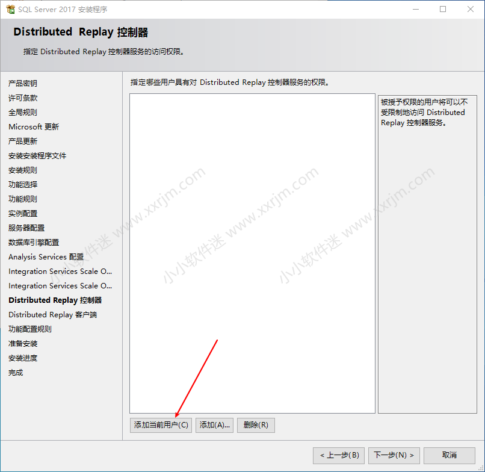Viewport: 485px width, 472px height.
Task: Select 安装规则 step in sidebar
Action: click(x=23, y=170)
